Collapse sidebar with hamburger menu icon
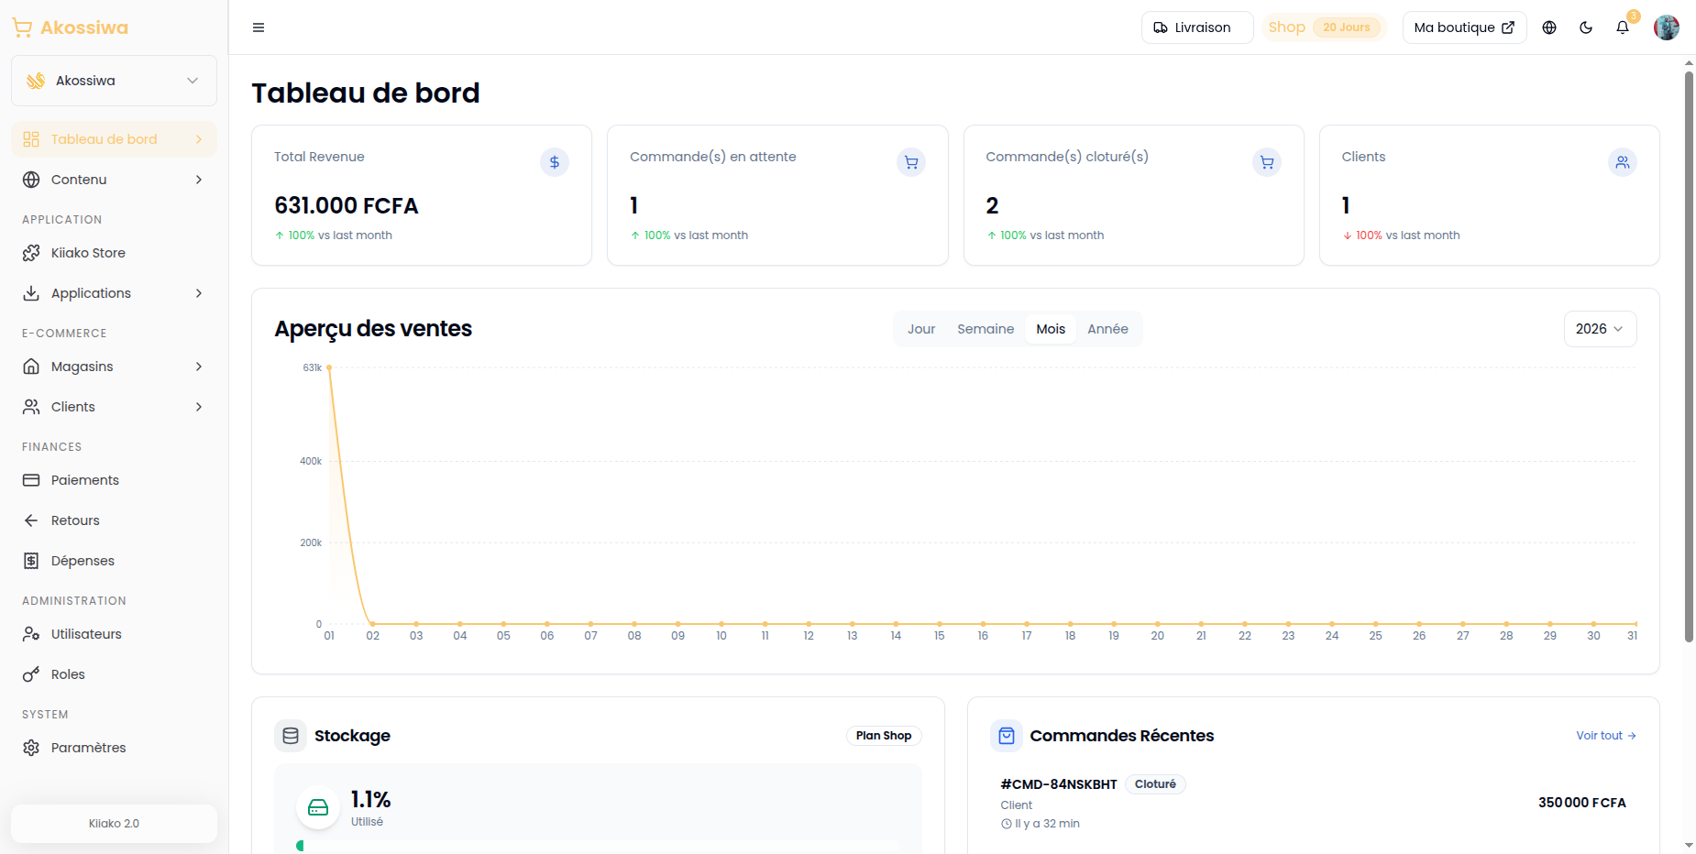Viewport: 1696px width, 854px height. pyautogui.click(x=259, y=27)
